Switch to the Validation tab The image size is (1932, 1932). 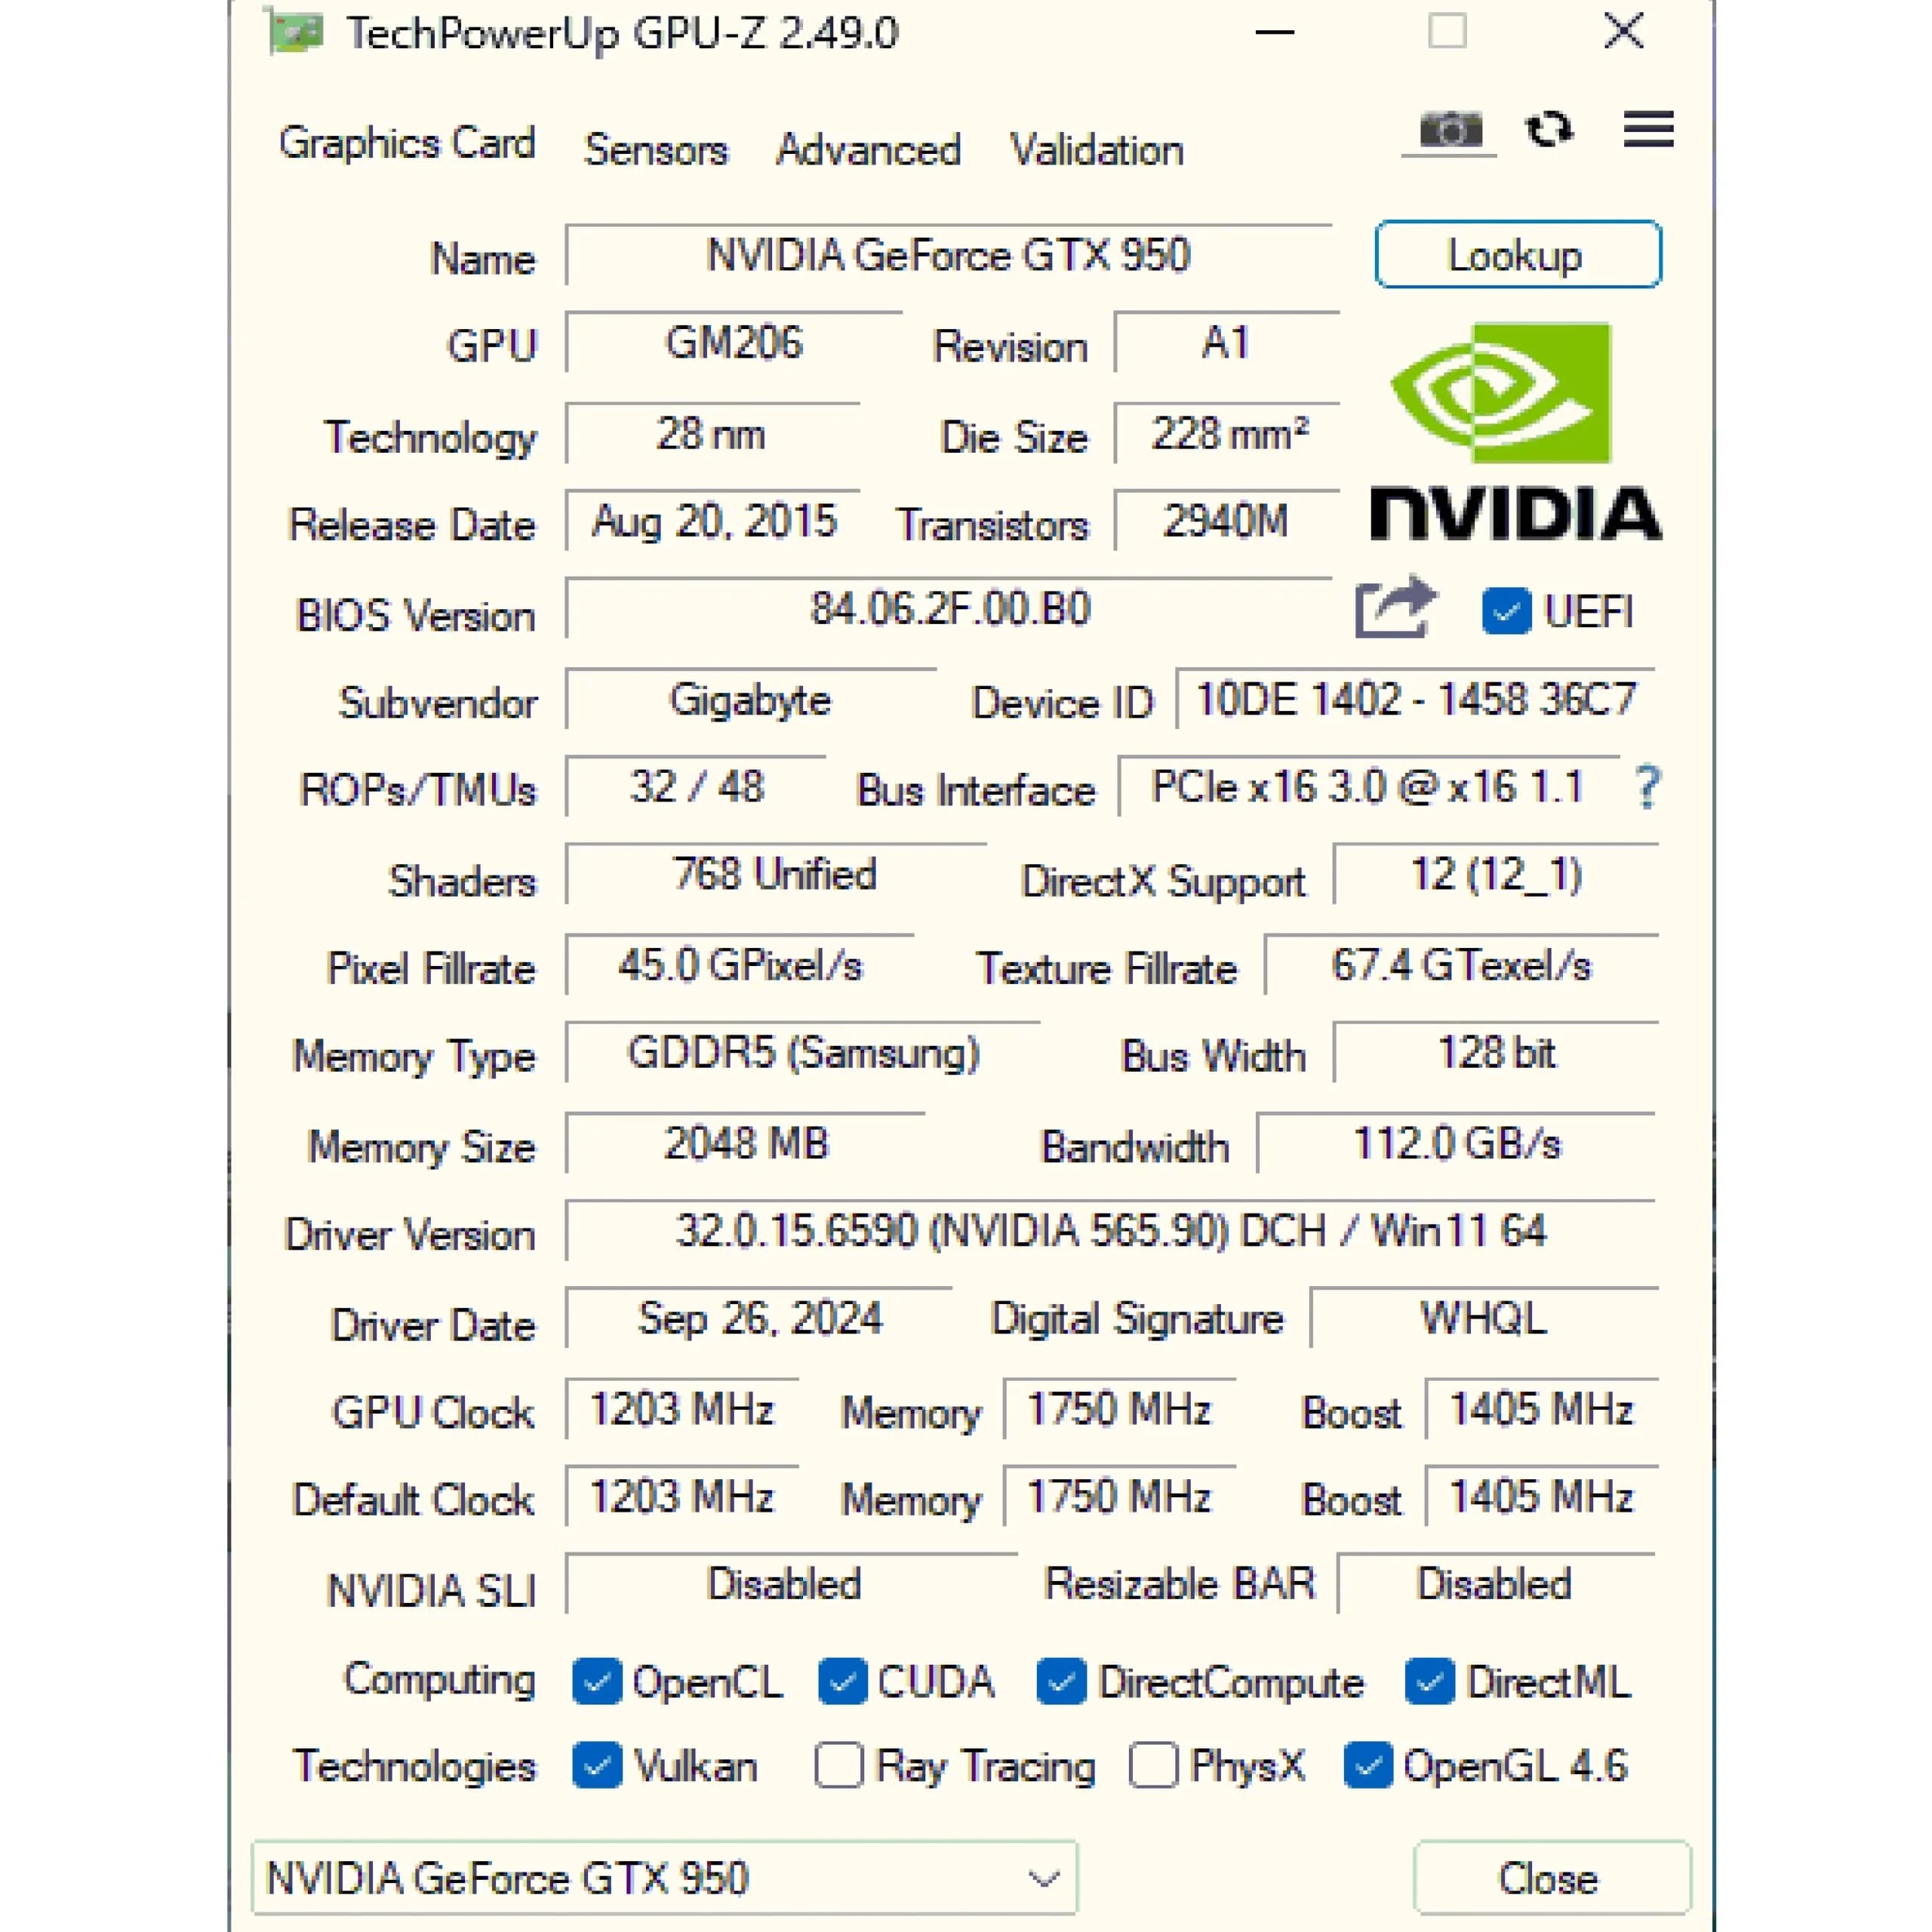(x=1097, y=150)
